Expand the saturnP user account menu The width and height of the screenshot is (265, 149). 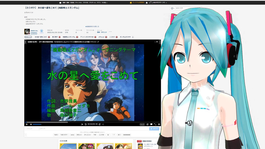pyautogui.click(x=158, y=2)
